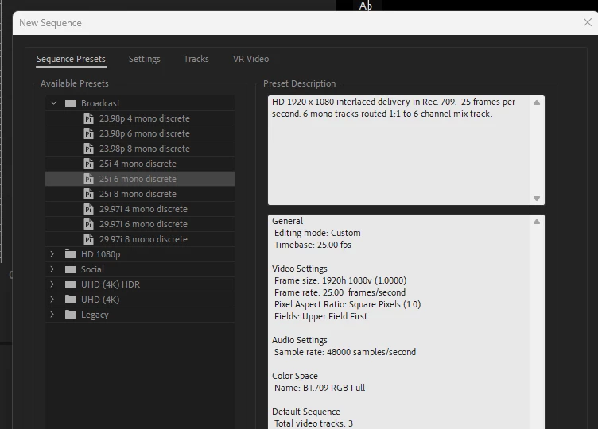Switch to the Sequence Presets tab

pyautogui.click(x=71, y=59)
